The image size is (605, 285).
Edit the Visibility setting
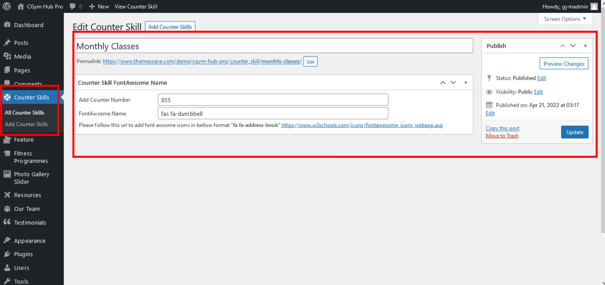tap(538, 92)
